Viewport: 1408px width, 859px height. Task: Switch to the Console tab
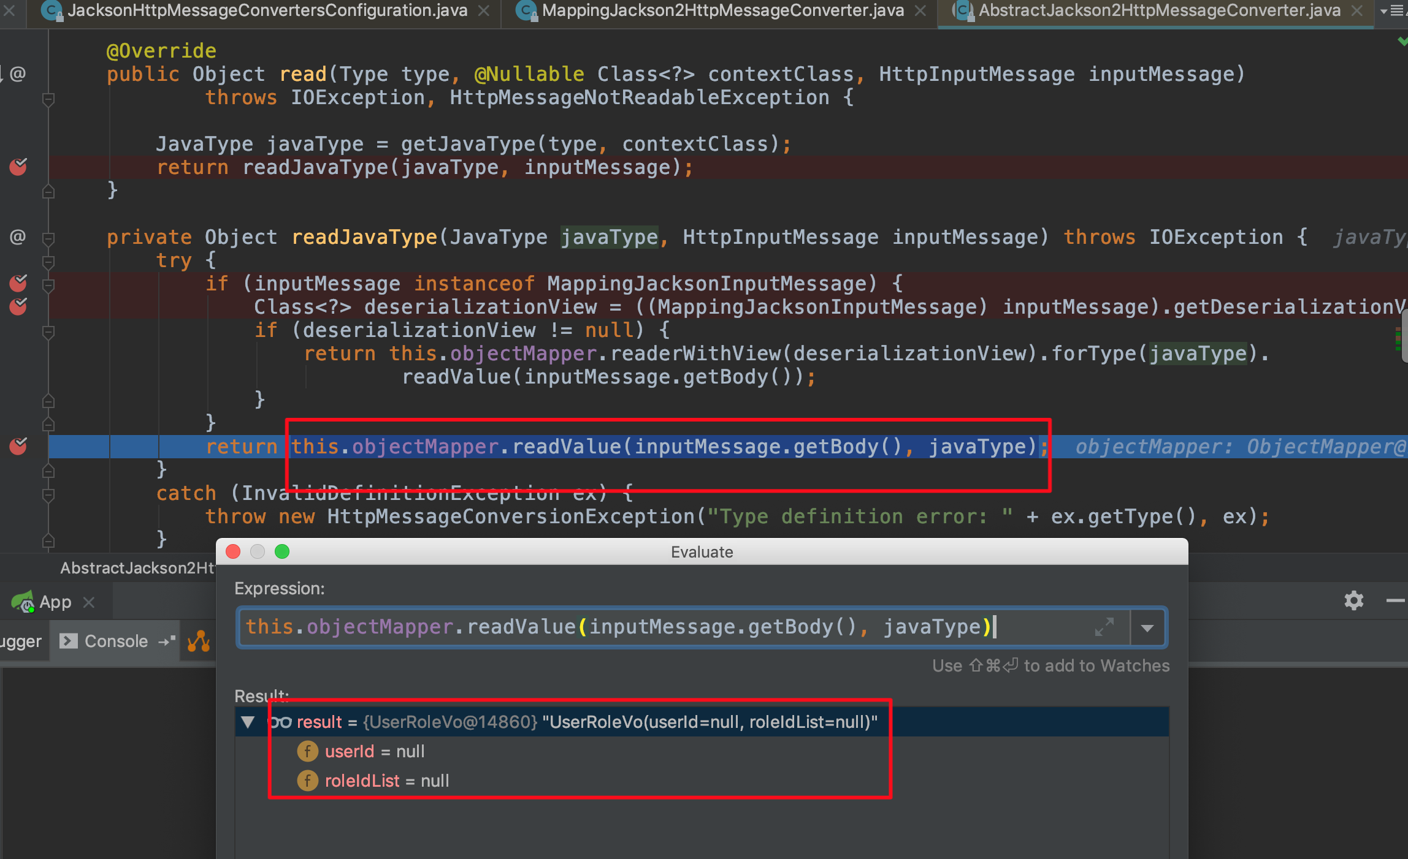pyautogui.click(x=115, y=641)
